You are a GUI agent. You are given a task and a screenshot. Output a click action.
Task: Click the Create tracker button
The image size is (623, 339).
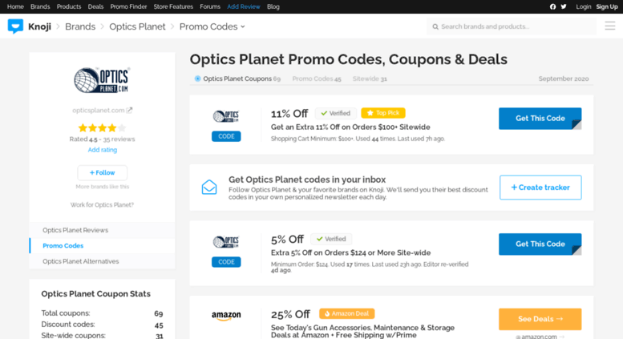pos(540,188)
